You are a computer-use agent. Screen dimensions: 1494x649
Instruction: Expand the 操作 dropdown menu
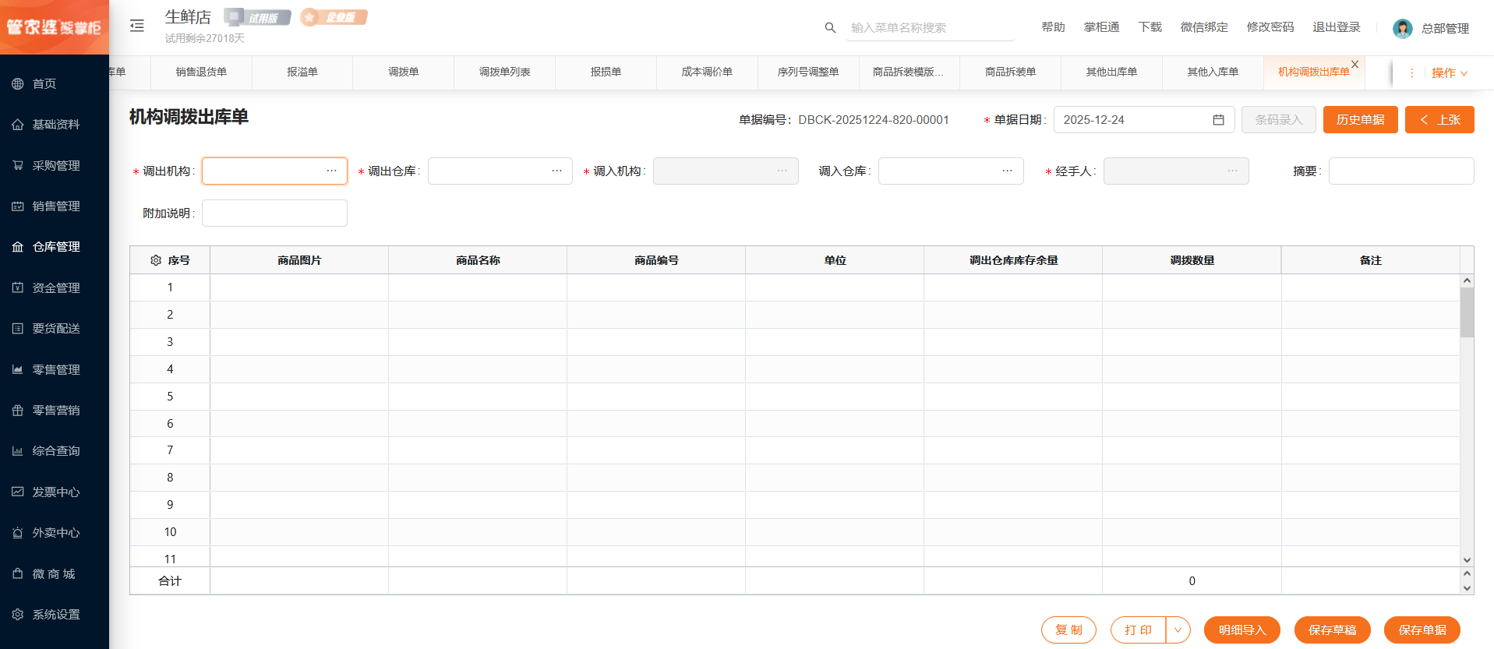tap(1450, 72)
